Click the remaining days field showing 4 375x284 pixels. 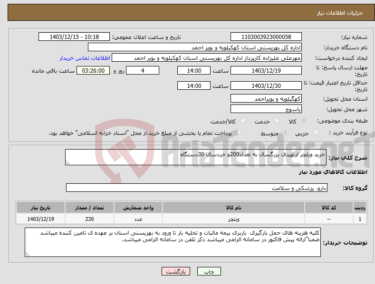(x=143, y=70)
